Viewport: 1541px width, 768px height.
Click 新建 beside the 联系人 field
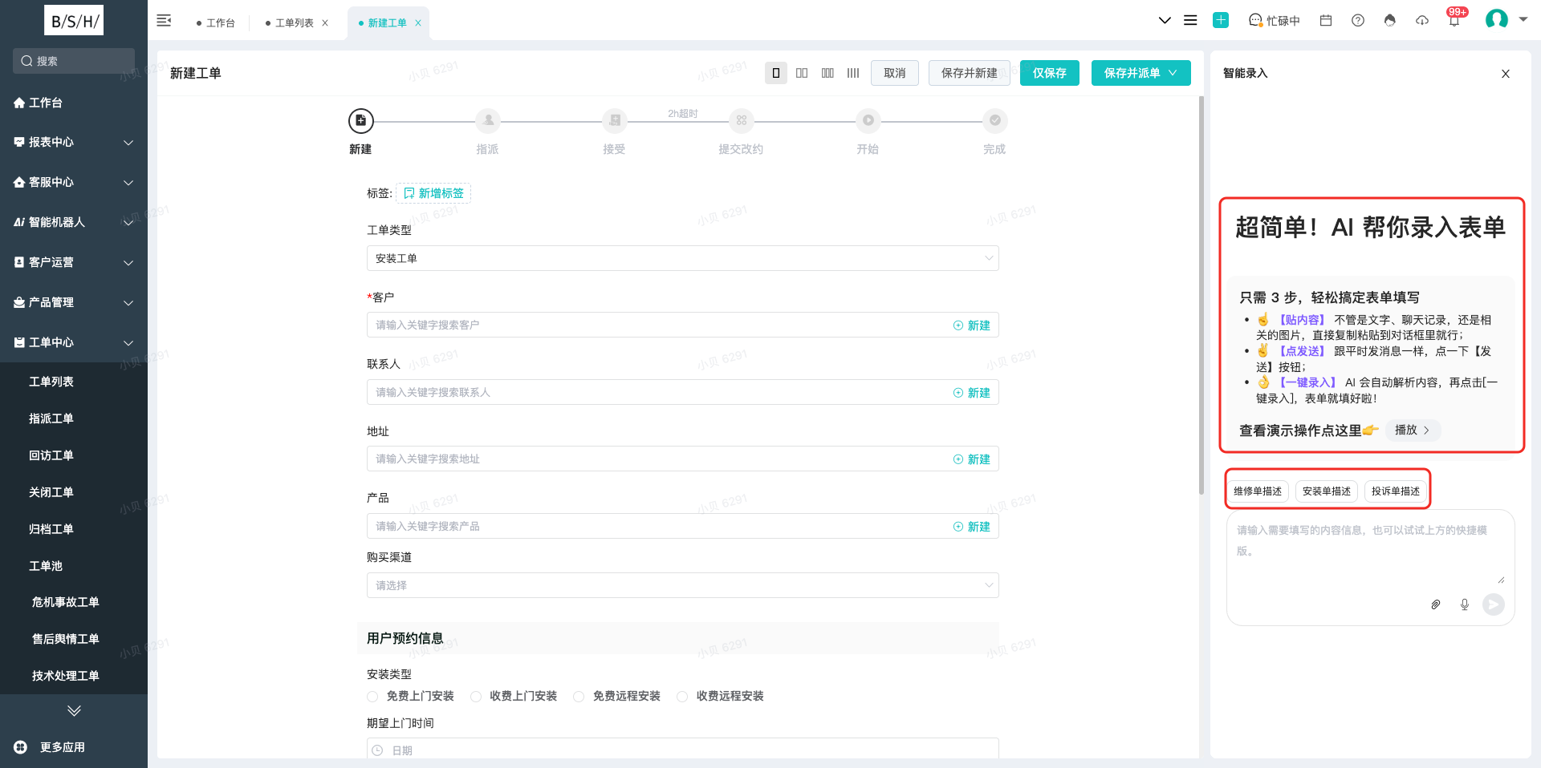click(972, 393)
